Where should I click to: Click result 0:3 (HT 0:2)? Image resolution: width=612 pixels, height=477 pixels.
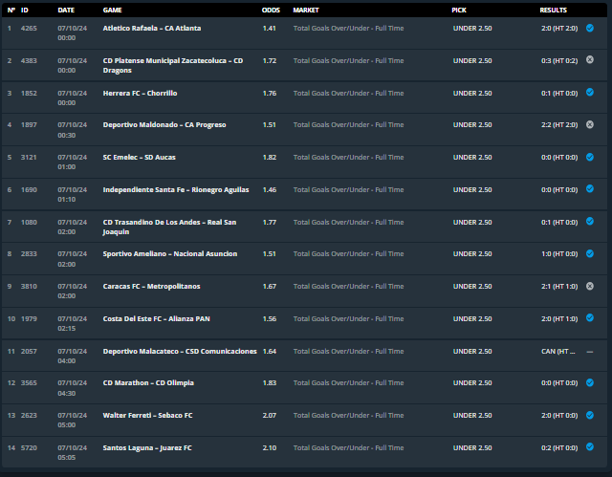[x=559, y=60]
